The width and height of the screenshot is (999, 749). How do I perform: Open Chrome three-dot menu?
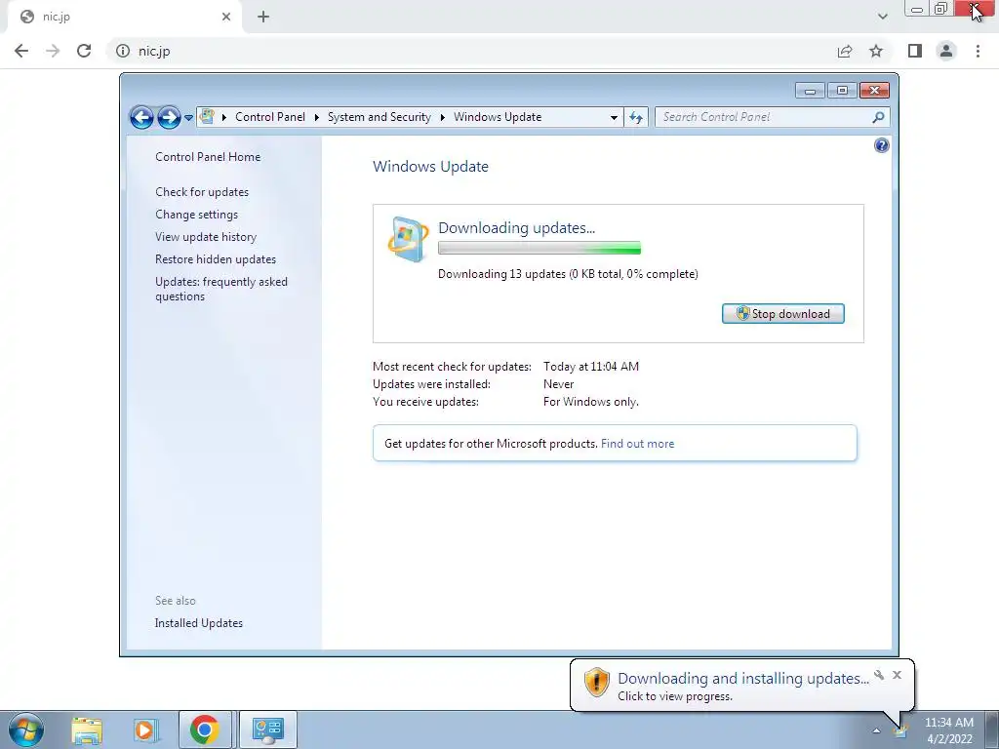[978, 51]
